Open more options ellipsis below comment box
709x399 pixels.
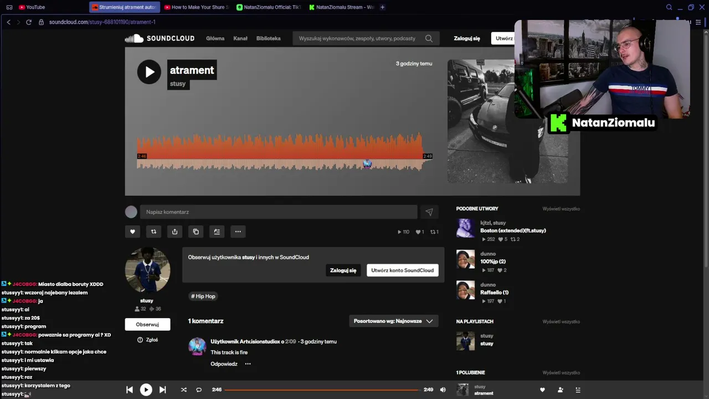(x=238, y=232)
